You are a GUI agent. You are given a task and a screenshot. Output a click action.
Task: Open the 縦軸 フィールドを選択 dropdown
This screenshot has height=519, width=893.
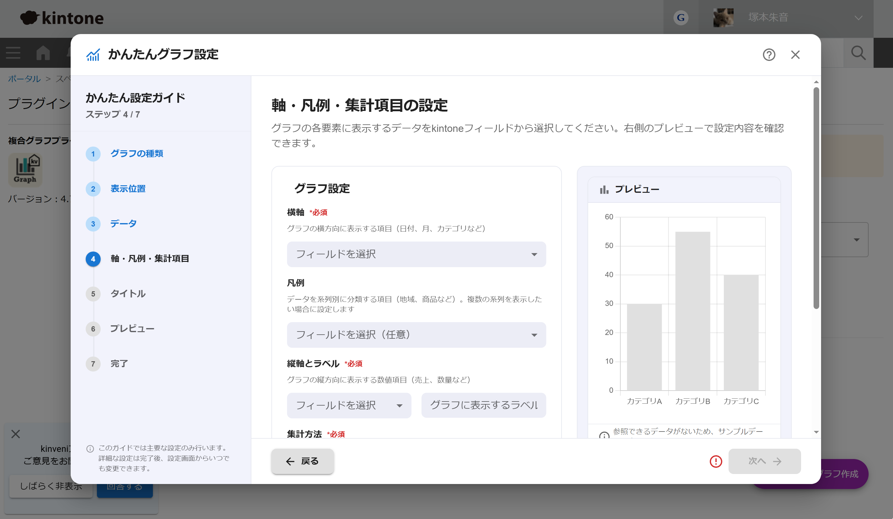(x=349, y=405)
